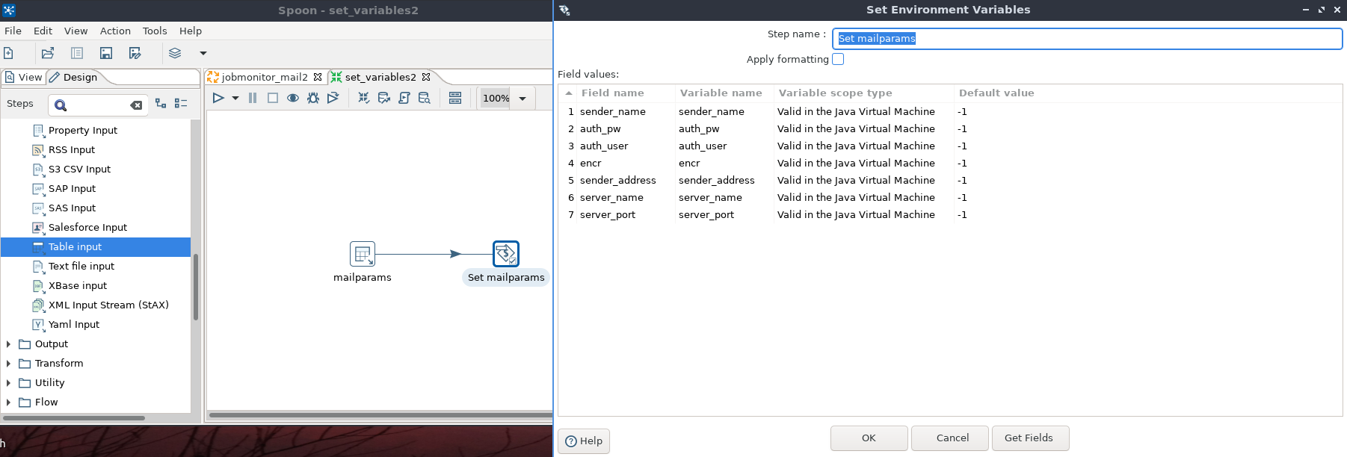Enable the Apply formatting checkbox
This screenshot has height=457, width=1347.
coord(838,59)
